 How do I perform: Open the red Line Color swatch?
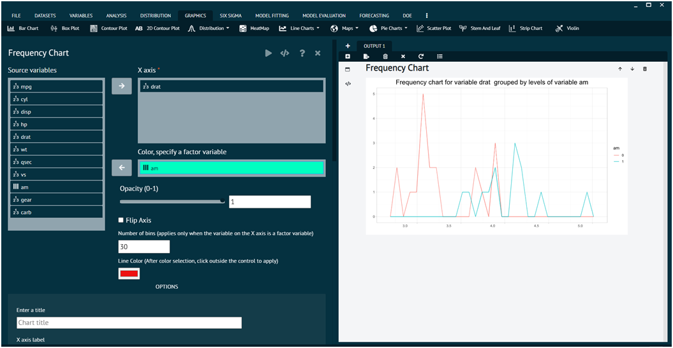point(129,273)
